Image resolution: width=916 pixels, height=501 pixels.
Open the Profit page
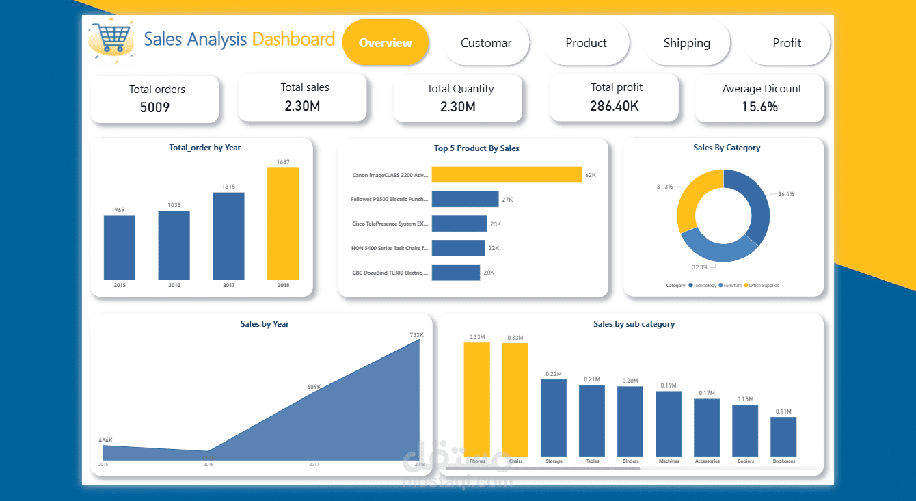point(787,42)
